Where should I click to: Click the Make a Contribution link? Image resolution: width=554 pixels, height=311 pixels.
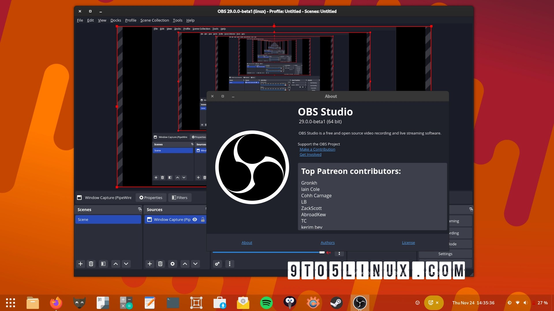[x=317, y=149]
